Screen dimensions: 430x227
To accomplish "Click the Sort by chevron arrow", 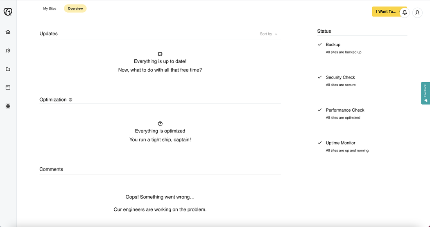I will click(276, 34).
